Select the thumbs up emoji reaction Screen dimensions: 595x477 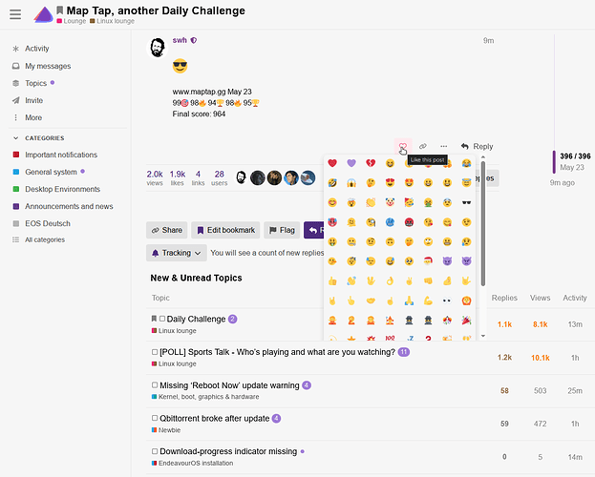(x=332, y=281)
